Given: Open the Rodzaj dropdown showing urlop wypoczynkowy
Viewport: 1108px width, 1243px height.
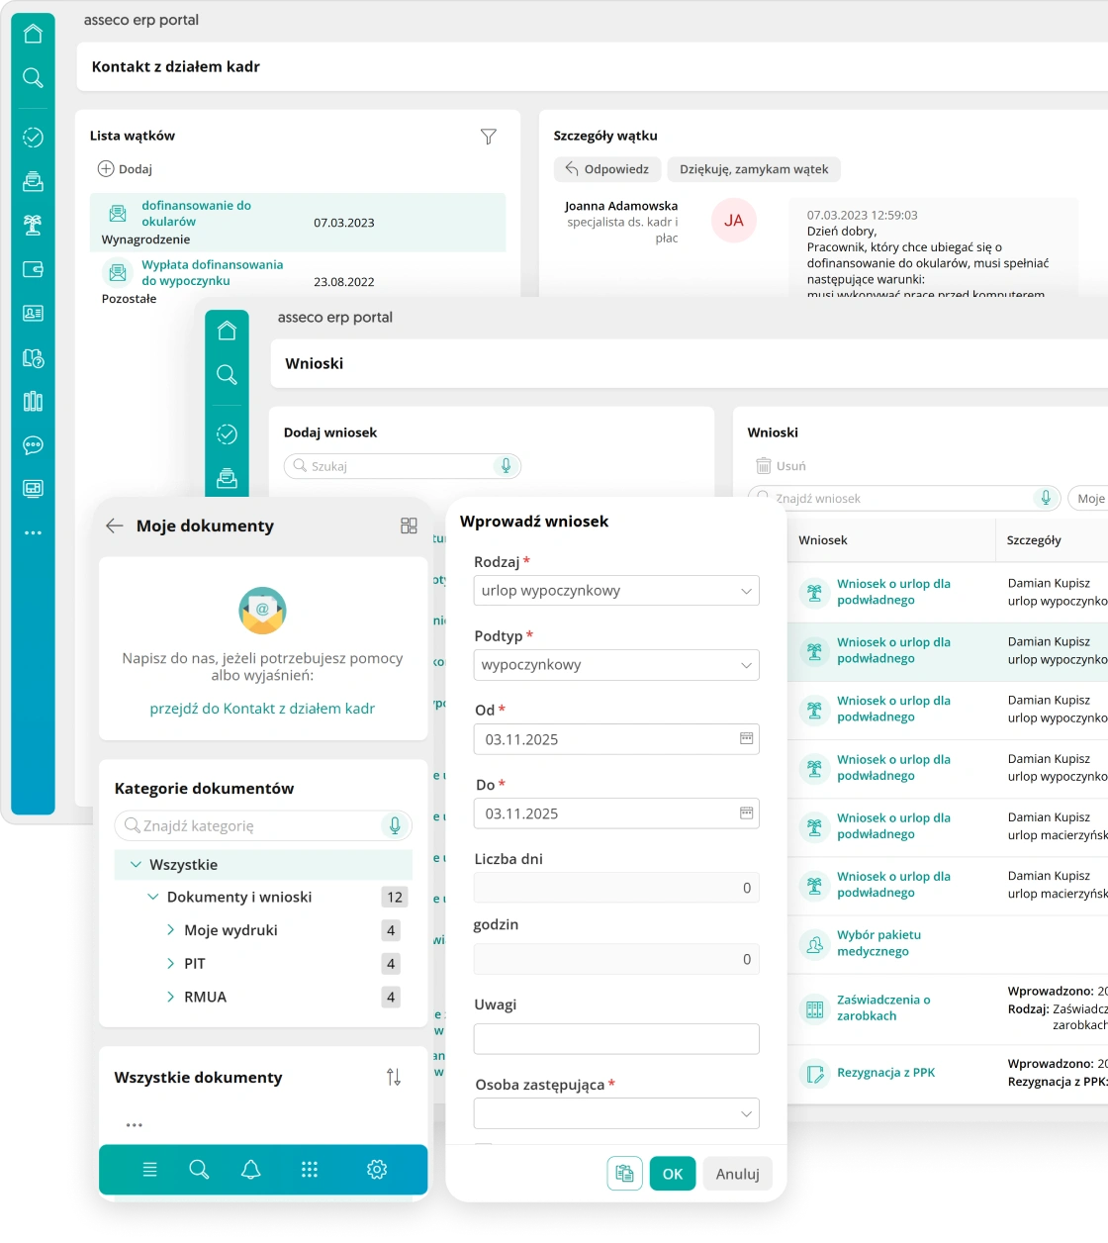Looking at the screenshot, I should pos(616,591).
